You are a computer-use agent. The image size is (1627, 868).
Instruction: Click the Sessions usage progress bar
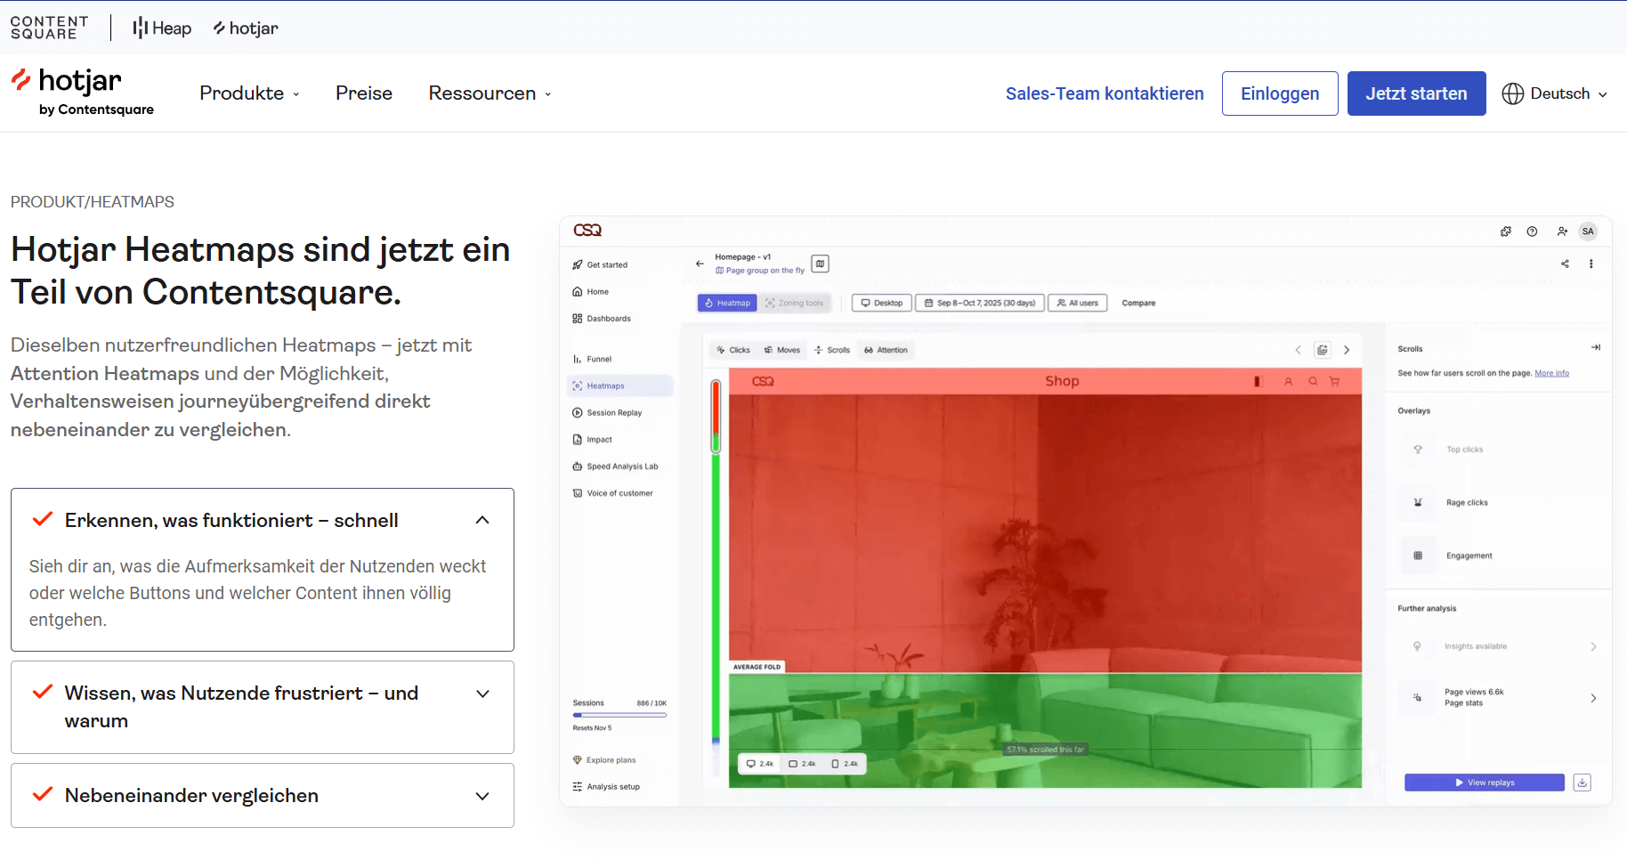click(x=619, y=715)
